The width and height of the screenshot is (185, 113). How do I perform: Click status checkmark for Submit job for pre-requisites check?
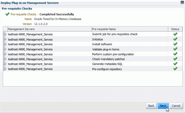[x=175, y=34]
